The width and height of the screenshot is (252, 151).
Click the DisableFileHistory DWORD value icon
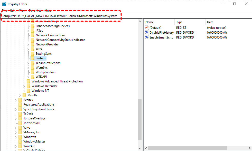coord(147,33)
